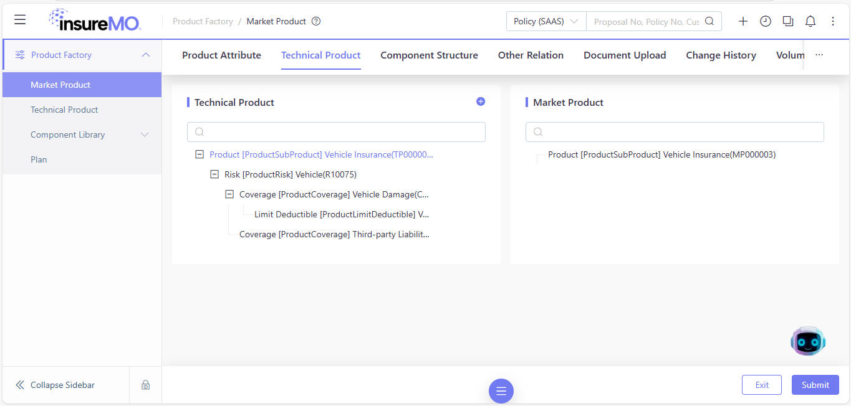This screenshot has width=851, height=406.
Task: Open Plan in the sidebar
Action: click(x=82, y=159)
